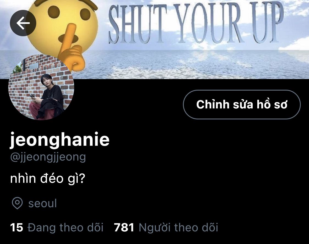Open the SHUT YOUR UP header banner
The width and height of the screenshot is (309, 244).
(154, 40)
